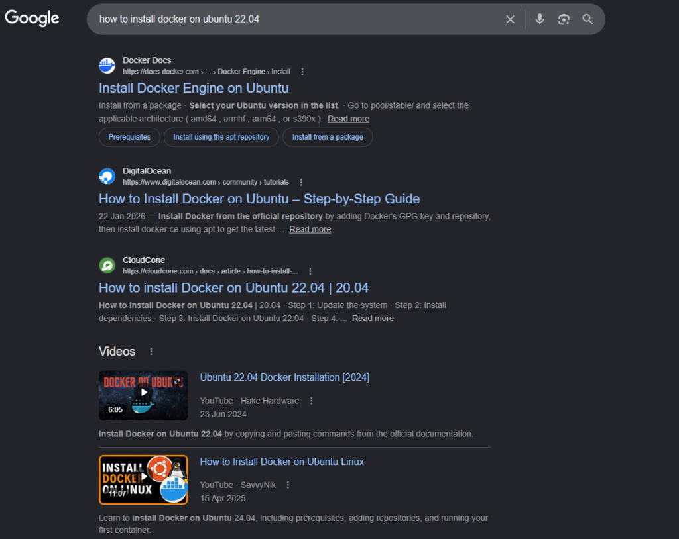Screen dimensions: 679x539
Task: Open the more options menu for the Docker Docs result
Action: pos(302,72)
